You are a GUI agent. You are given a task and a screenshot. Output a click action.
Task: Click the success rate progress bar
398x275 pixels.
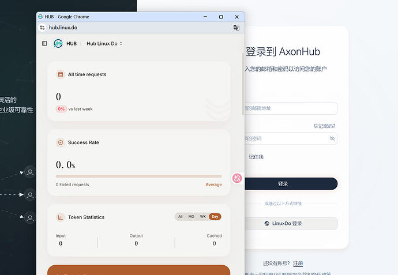click(x=138, y=176)
